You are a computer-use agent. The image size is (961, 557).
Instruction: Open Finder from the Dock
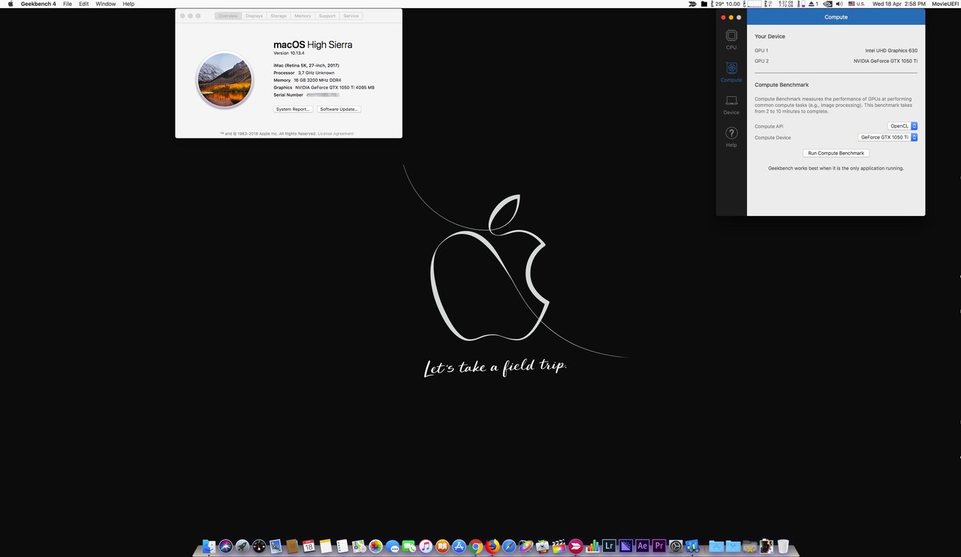coord(209,547)
